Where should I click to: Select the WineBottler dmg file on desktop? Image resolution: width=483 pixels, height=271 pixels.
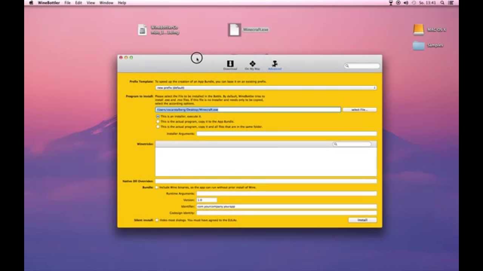tap(142, 30)
